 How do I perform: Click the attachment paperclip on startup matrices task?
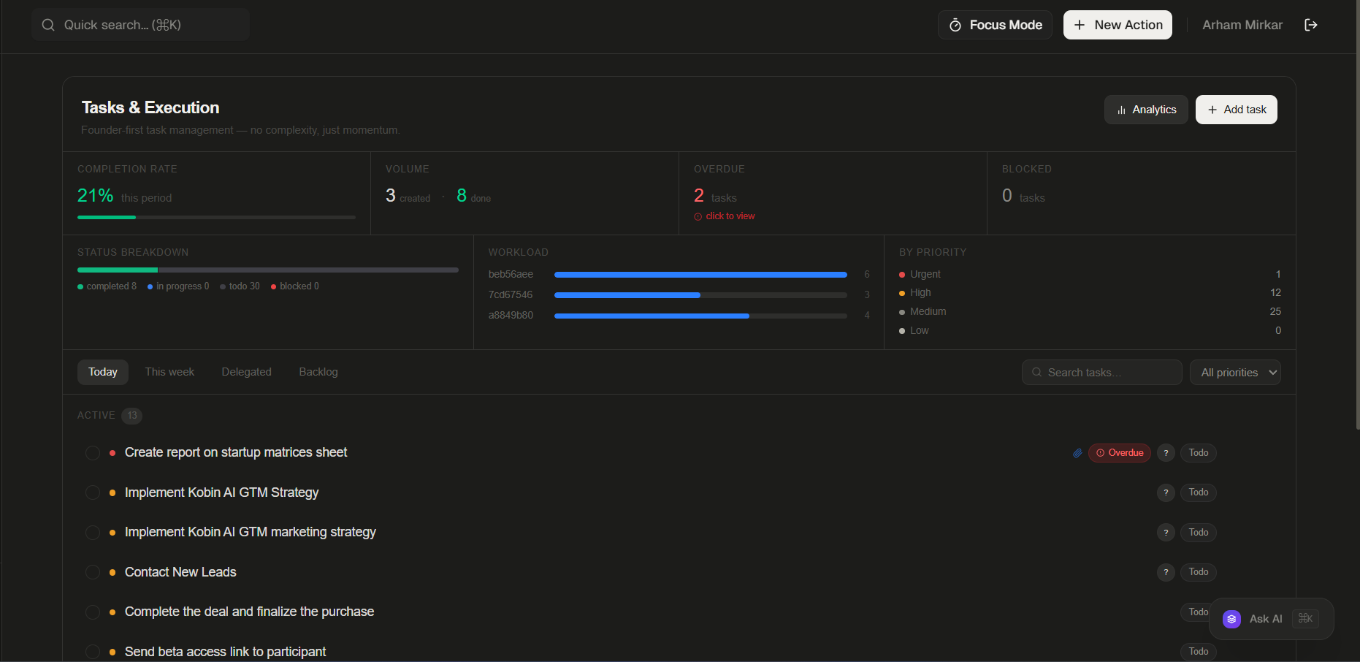[x=1077, y=453]
